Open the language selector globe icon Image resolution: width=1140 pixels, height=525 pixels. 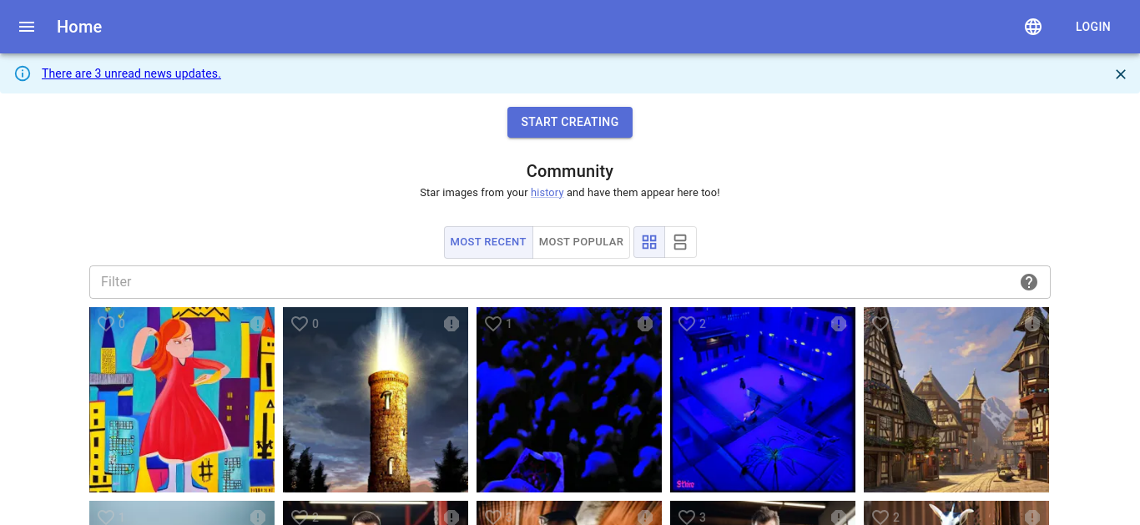[1033, 27]
